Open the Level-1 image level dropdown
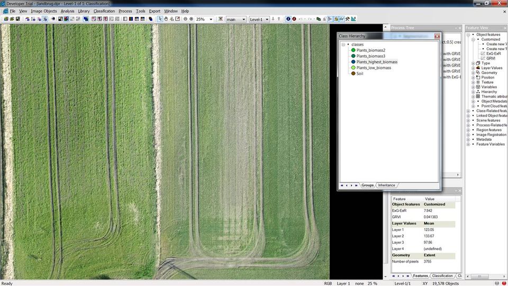The image size is (508, 286). click(x=267, y=20)
